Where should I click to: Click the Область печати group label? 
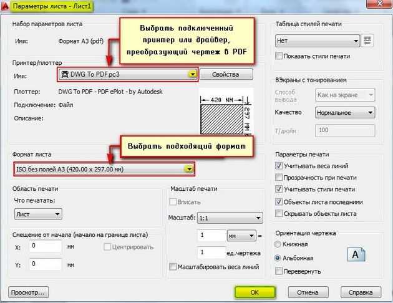[36, 188]
